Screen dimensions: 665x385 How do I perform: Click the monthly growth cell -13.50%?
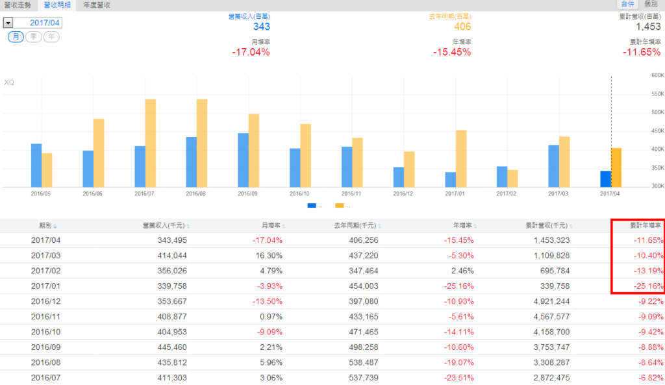[x=268, y=301]
